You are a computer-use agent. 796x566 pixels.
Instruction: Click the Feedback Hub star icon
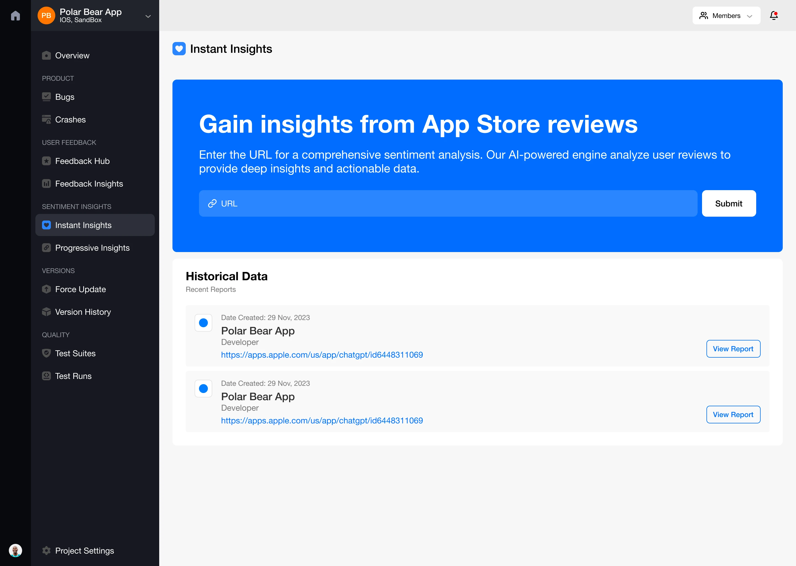[46, 161]
